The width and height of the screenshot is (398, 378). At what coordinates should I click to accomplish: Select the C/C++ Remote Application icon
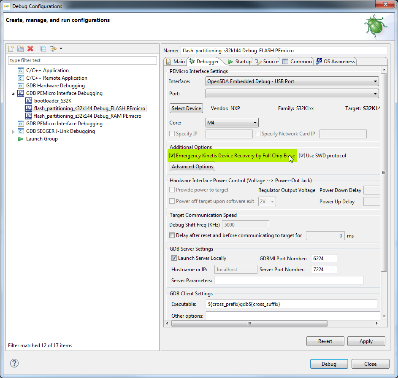point(21,78)
